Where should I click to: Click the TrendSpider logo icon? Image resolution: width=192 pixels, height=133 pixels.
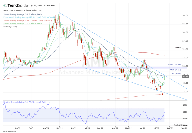5,5
